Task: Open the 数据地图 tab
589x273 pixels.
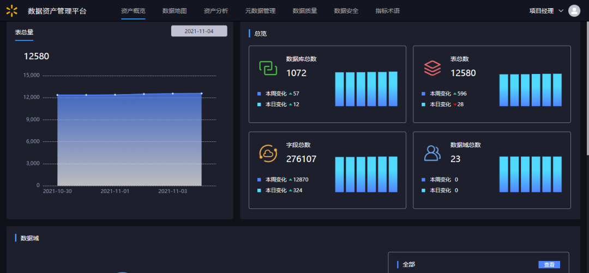Action: click(175, 11)
